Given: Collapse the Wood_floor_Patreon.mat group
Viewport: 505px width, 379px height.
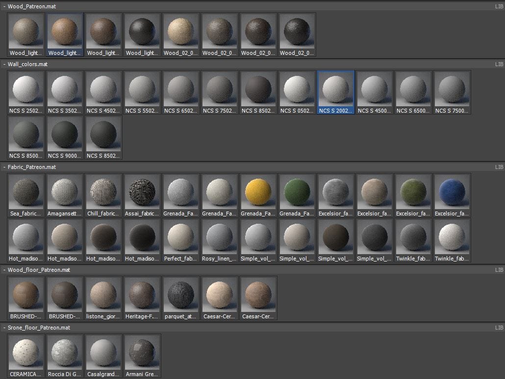Looking at the screenshot, I should tap(4, 270).
